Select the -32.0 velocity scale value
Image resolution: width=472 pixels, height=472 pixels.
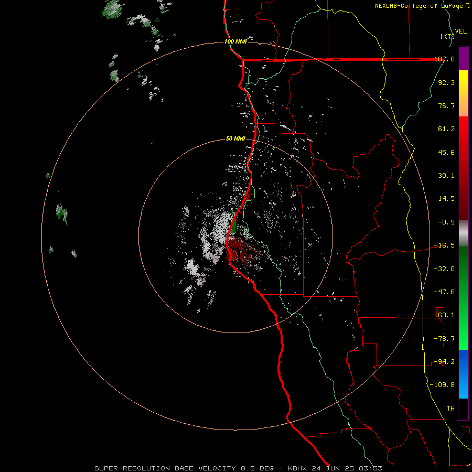point(445,269)
